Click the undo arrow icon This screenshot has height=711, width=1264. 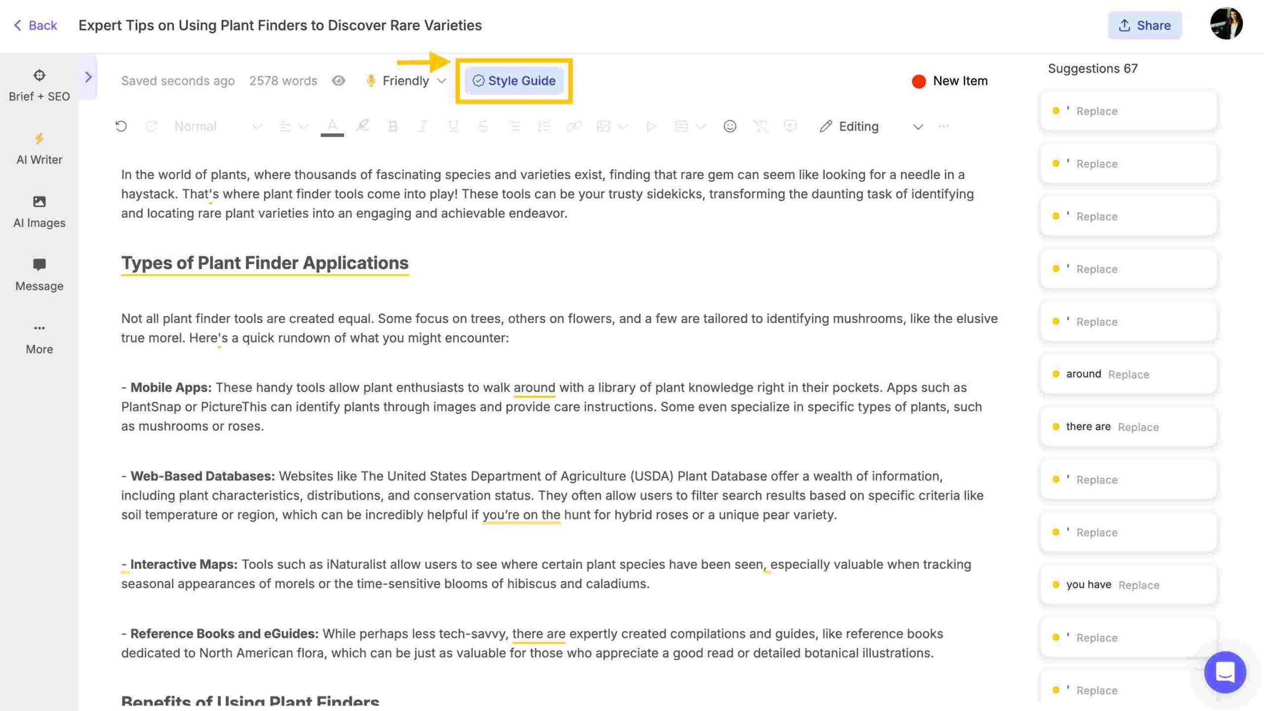click(x=121, y=126)
